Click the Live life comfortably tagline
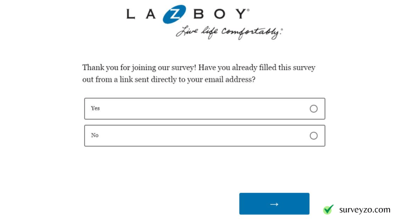This screenshot has height=221, width=393. 229,33
